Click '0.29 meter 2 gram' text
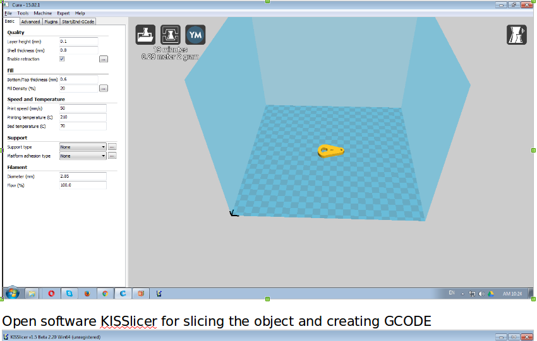 point(170,57)
